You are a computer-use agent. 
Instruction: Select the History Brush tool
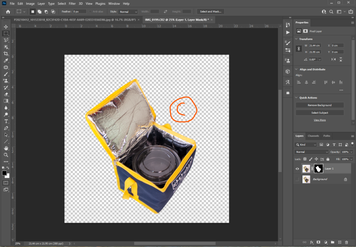click(6, 87)
